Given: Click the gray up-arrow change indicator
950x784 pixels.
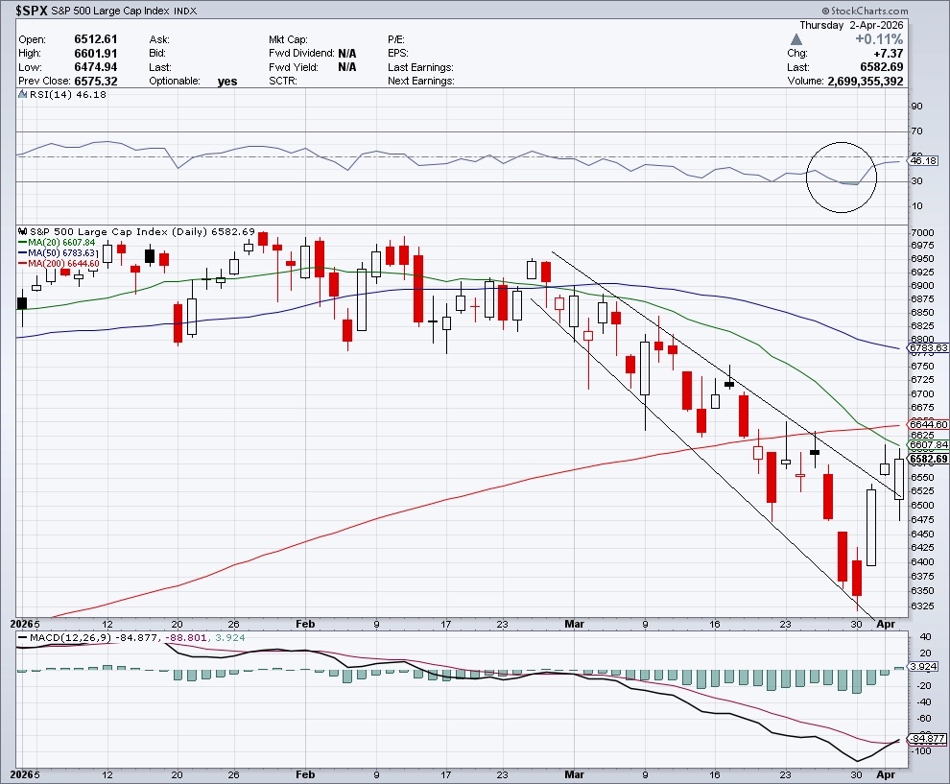Looking at the screenshot, I should tap(796, 39).
